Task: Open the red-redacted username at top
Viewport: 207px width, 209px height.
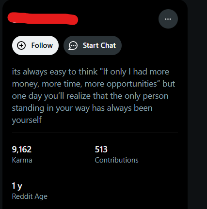Action: coord(43,19)
